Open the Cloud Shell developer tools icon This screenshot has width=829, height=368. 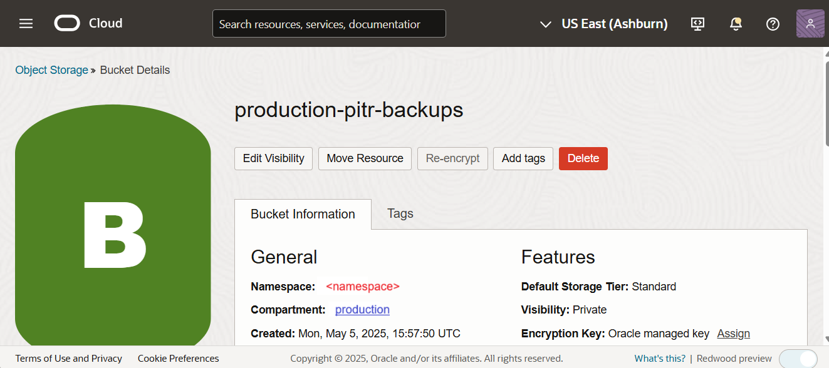(x=698, y=24)
